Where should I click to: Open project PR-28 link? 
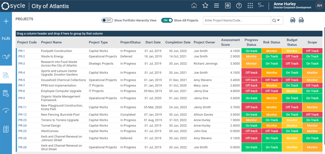tap(22, 147)
